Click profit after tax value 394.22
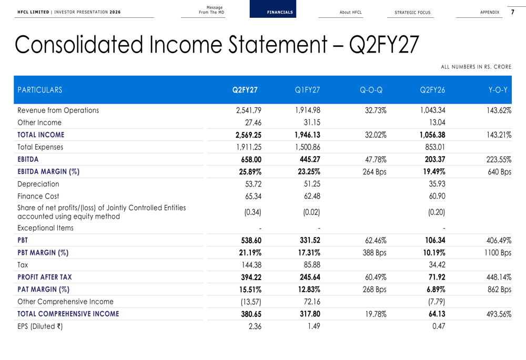This screenshot has width=526, height=360. [251, 277]
